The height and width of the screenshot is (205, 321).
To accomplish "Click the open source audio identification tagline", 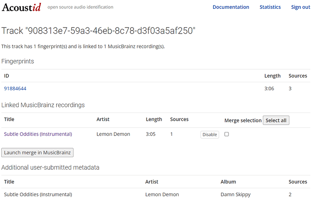I will point(80,7).
